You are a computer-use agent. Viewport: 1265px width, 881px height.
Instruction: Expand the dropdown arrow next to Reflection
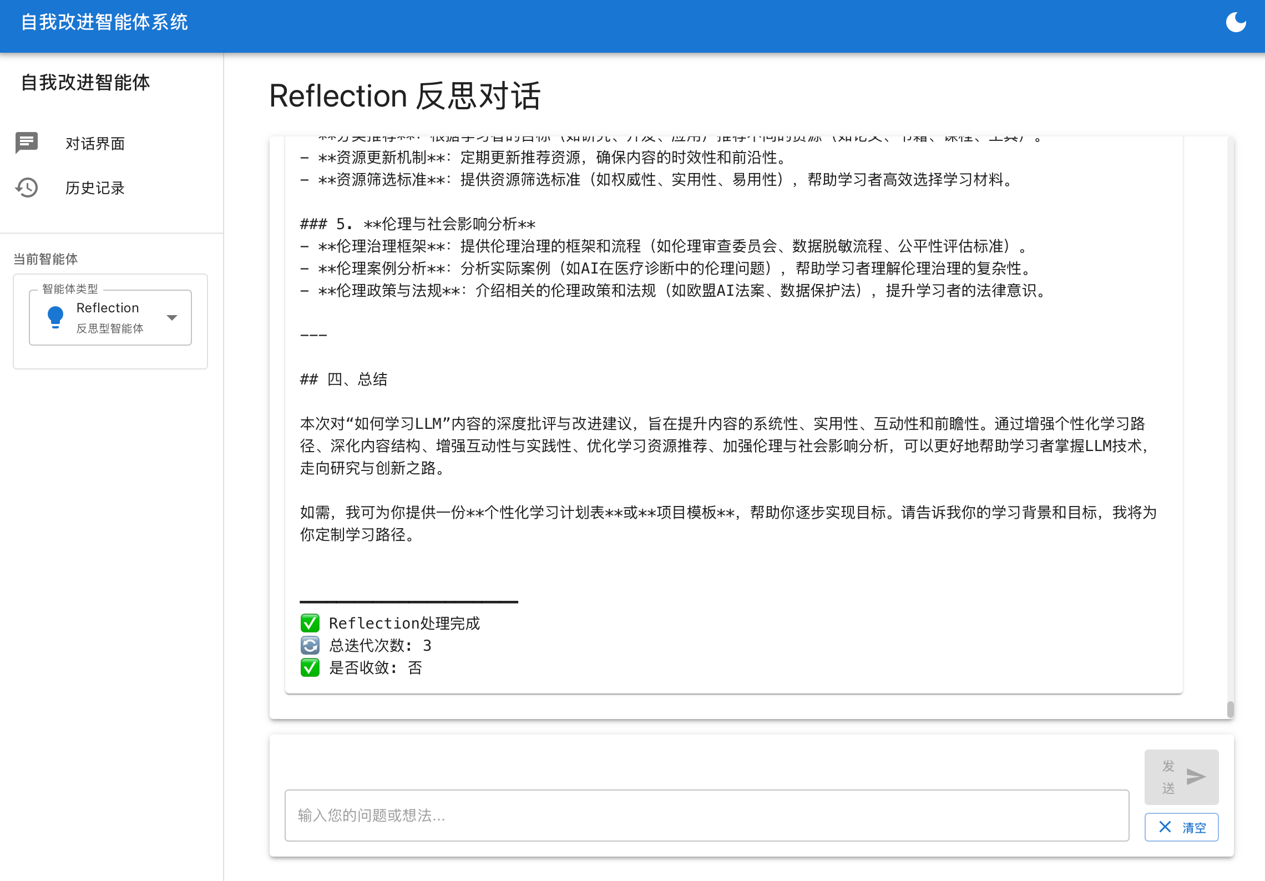[x=172, y=317]
